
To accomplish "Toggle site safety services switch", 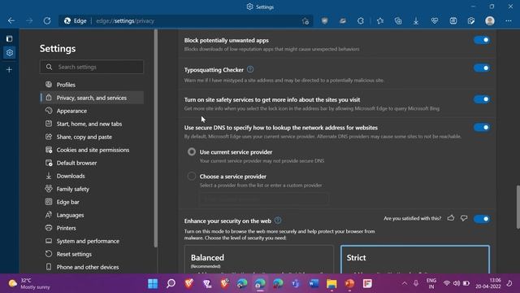I will [x=482, y=99].
